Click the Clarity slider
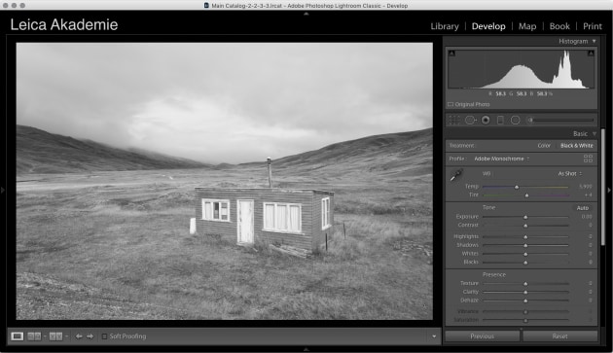The image size is (613, 353). click(525, 292)
